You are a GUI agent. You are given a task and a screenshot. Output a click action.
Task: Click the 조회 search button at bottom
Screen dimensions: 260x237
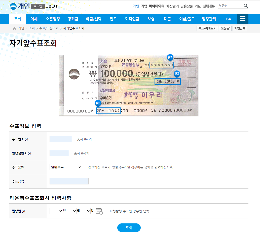(129, 228)
